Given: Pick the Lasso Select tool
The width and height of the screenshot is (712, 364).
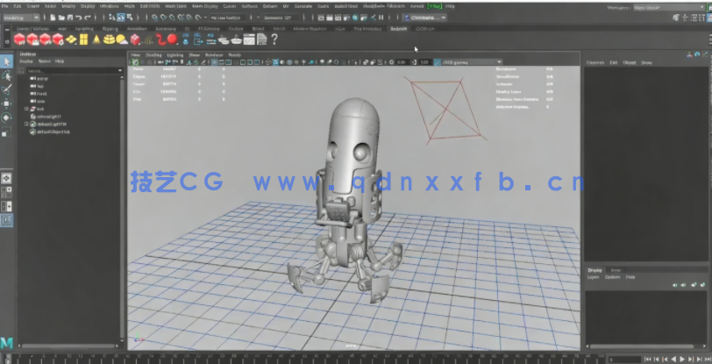Looking at the screenshot, I should click(x=7, y=76).
